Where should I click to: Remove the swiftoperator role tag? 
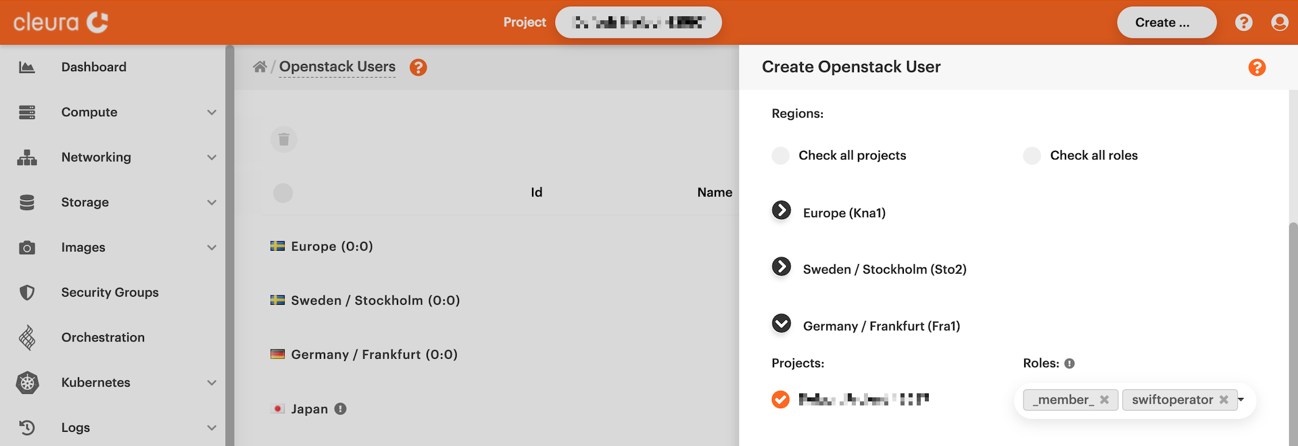click(x=1224, y=400)
